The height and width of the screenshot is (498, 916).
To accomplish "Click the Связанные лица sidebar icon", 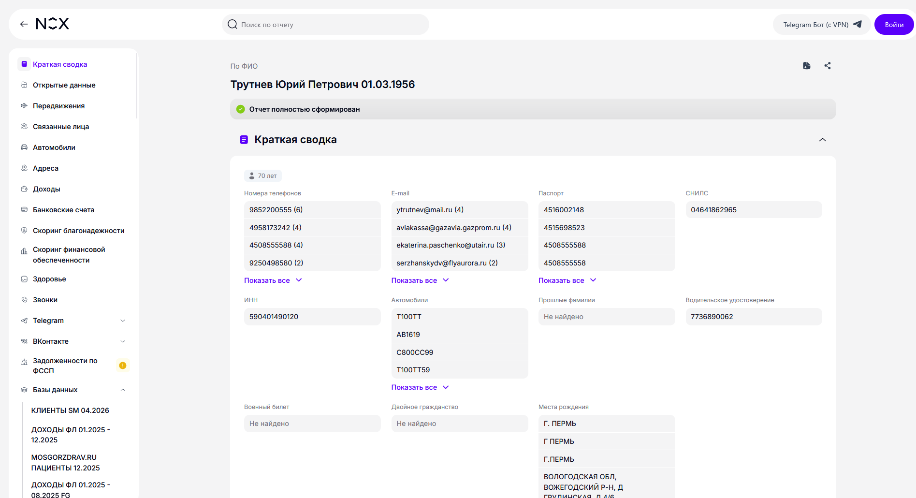I will point(24,127).
